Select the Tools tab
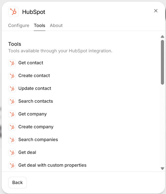The image size is (166, 194). point(39,26)
